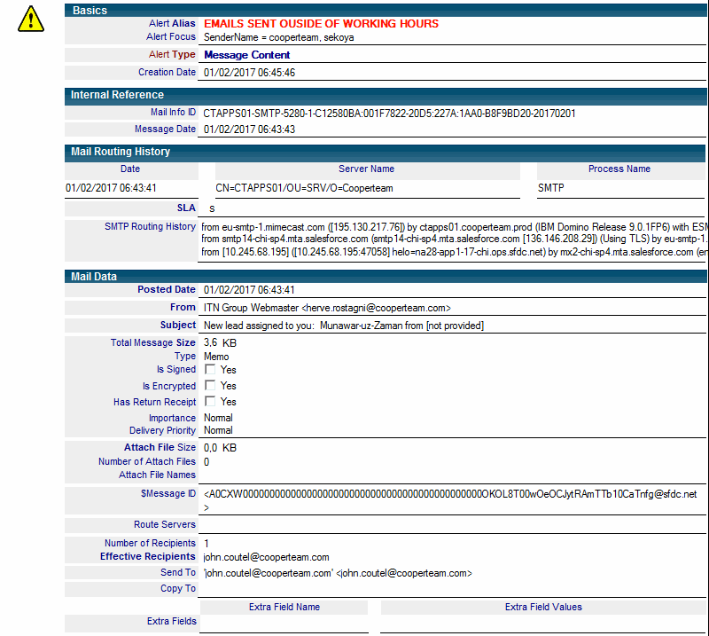709x636 pixels.
Task: Click the SLA value field
Action: pos(452,208)
